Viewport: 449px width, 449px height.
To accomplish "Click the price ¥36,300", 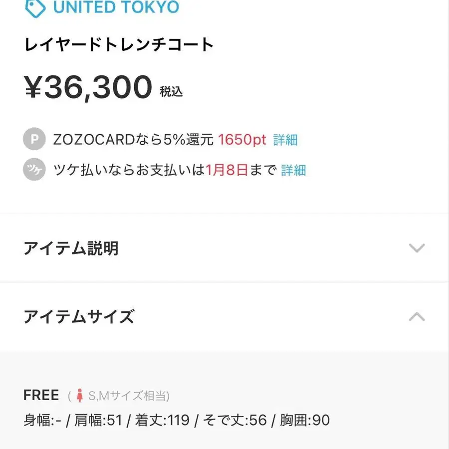I will (88, 87).
